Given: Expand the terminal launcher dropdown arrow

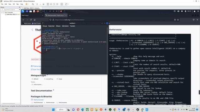Looking at the screenshot, I should pos(43,11).
